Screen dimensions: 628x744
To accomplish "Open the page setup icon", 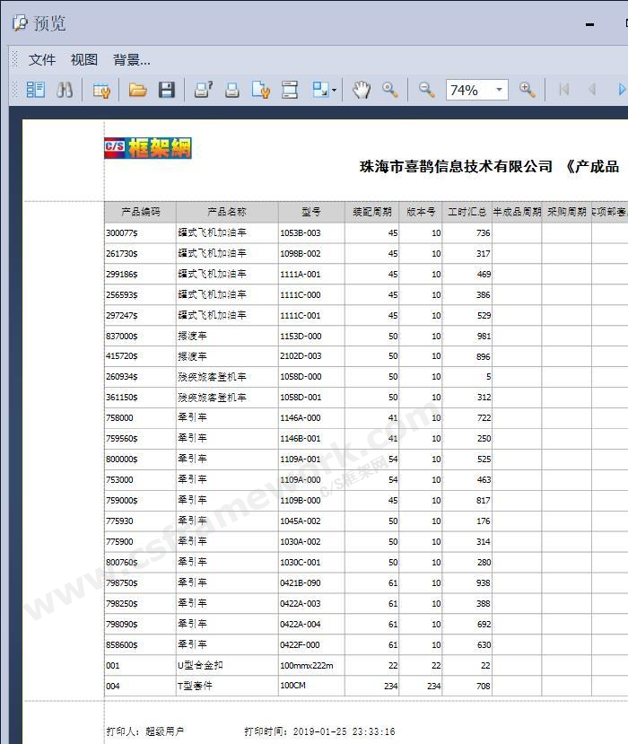I will tap(260, 90).
